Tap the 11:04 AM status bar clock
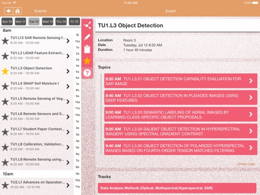Screen dimensions: 260x195 131,3
